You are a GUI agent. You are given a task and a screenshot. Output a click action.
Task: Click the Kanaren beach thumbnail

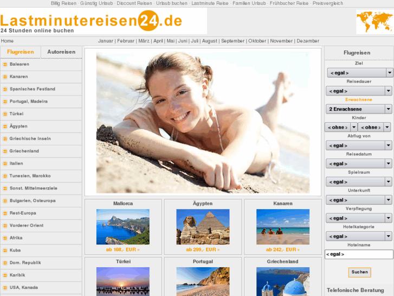coord(283,226)
